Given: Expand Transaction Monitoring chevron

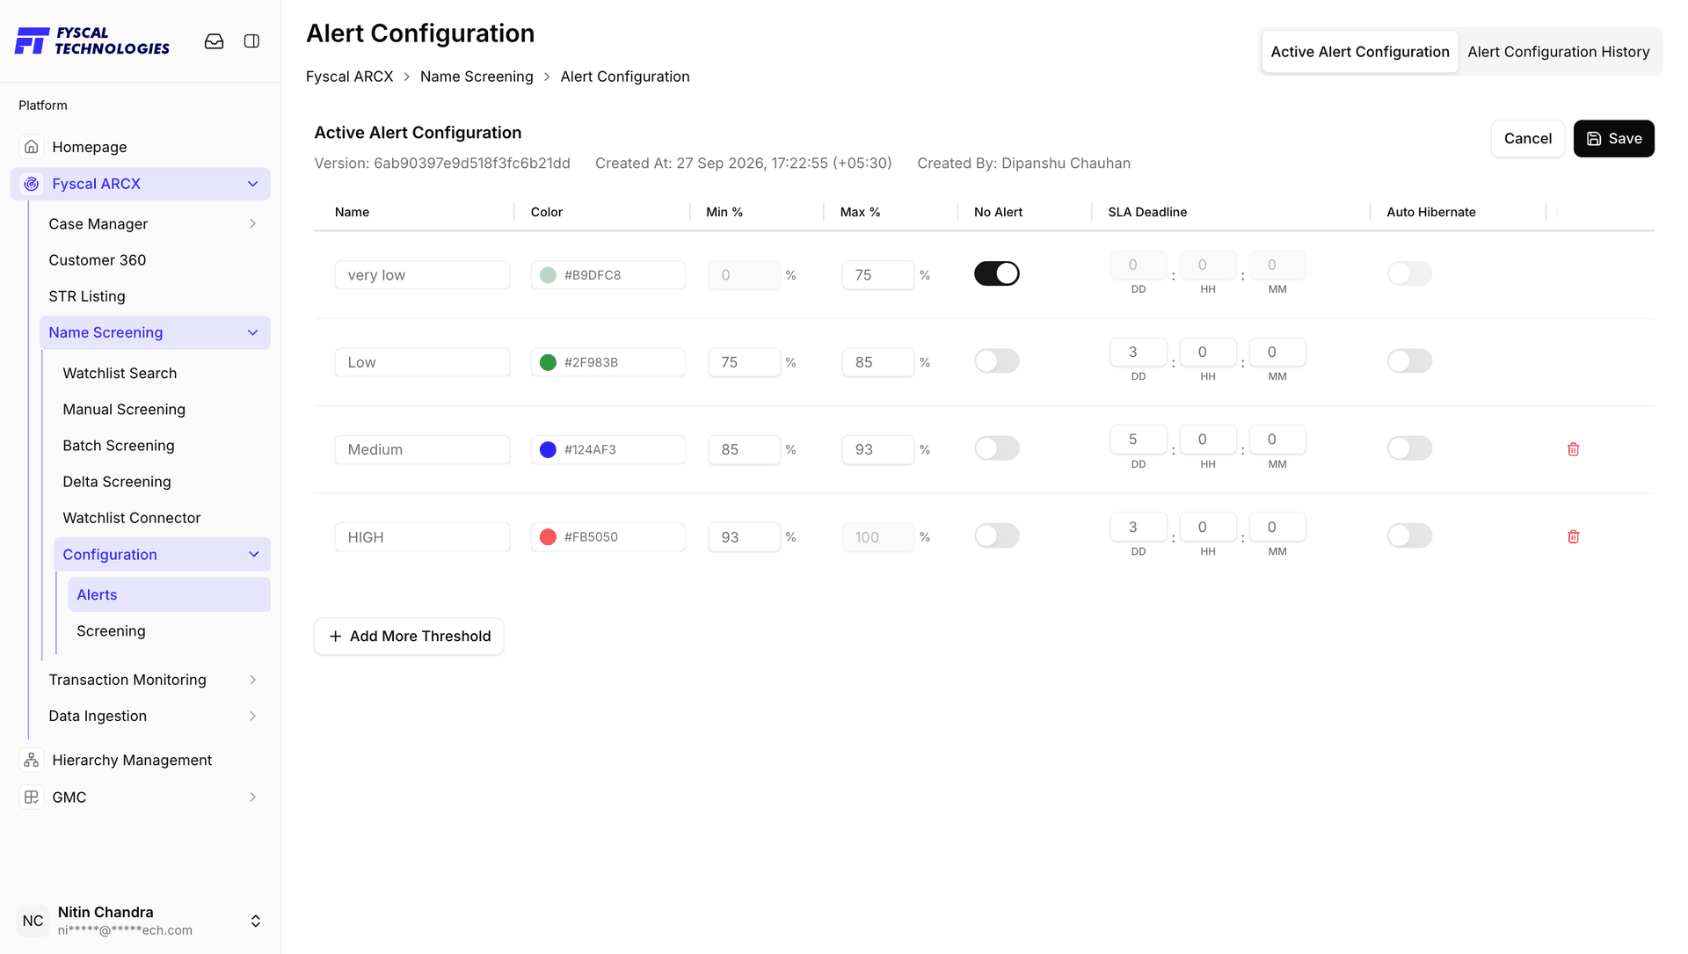Looking at the screenshot, I should (x=252, y=680).
